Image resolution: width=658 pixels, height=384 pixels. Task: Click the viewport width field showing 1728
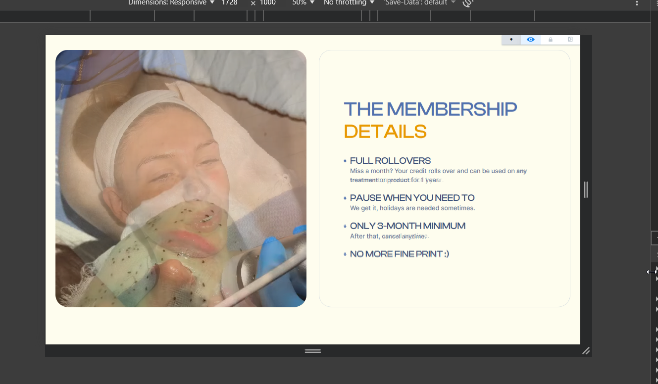[230, 3]
